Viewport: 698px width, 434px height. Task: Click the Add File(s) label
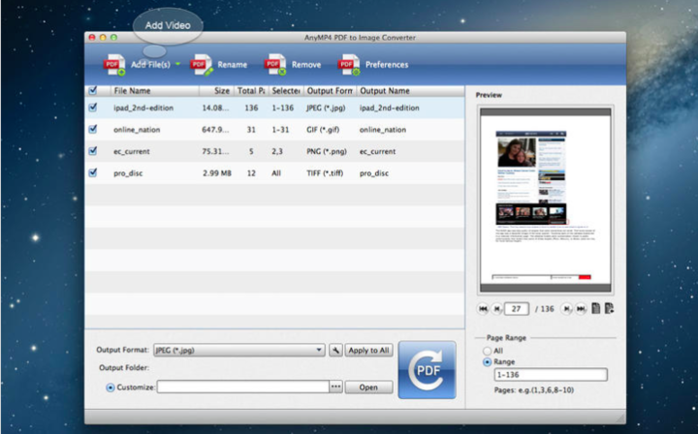pyautogui.click(x=150, y=65)
